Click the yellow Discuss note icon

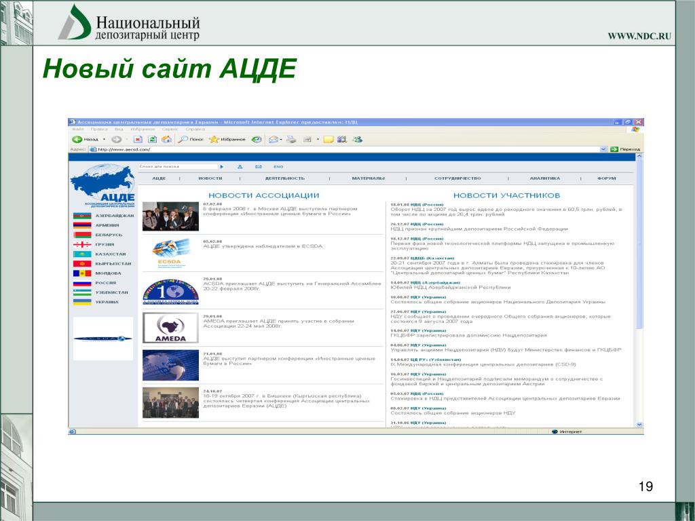tap(328, 139)
